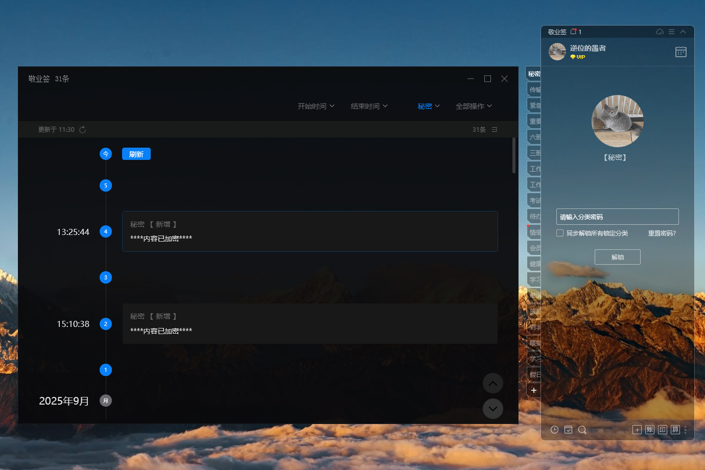Select the 秘密 category side tab
This screenshot has height=470, width=705.
533,74
